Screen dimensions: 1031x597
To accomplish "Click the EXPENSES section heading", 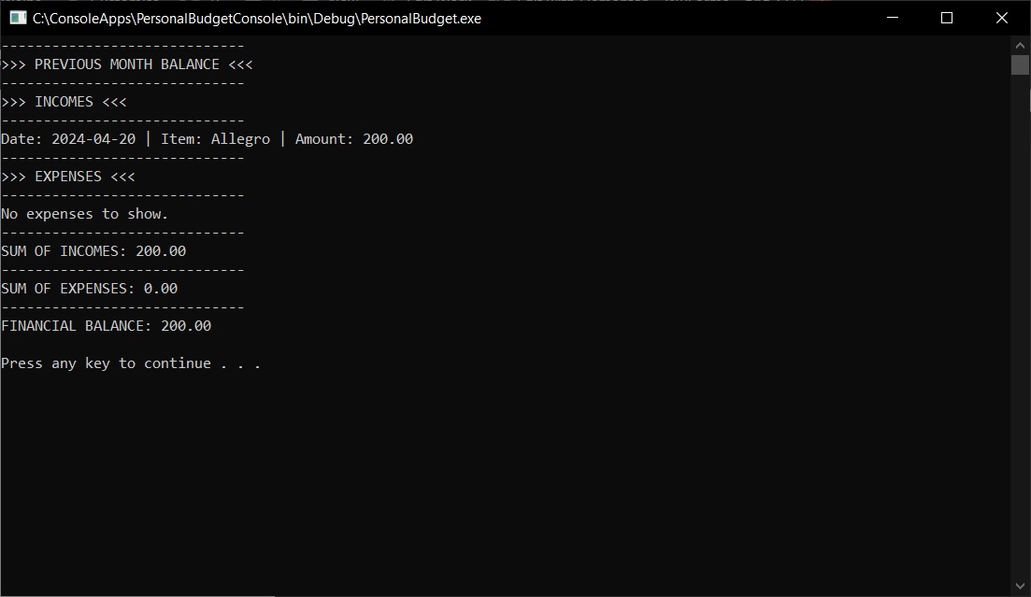I will (x=68, y=177).
